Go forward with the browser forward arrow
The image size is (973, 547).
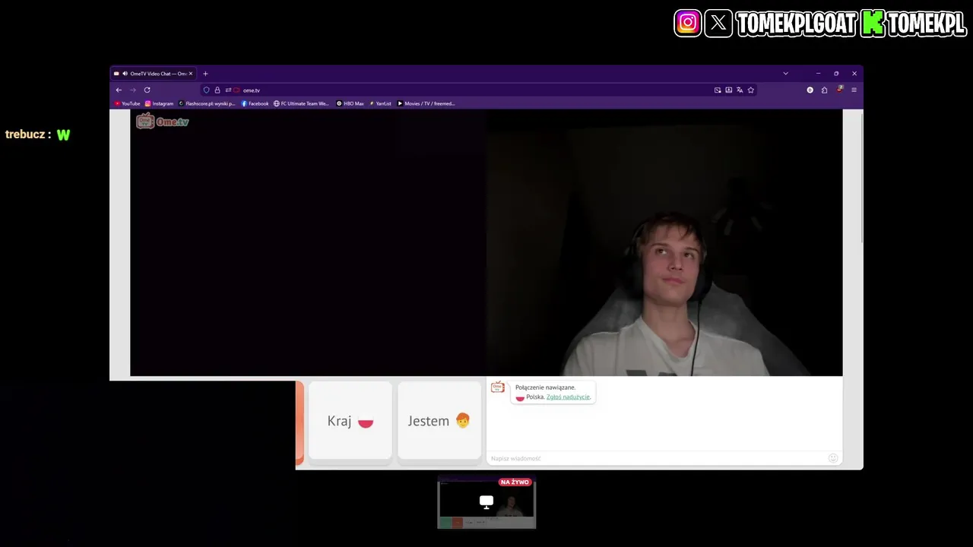click(132, 90)
